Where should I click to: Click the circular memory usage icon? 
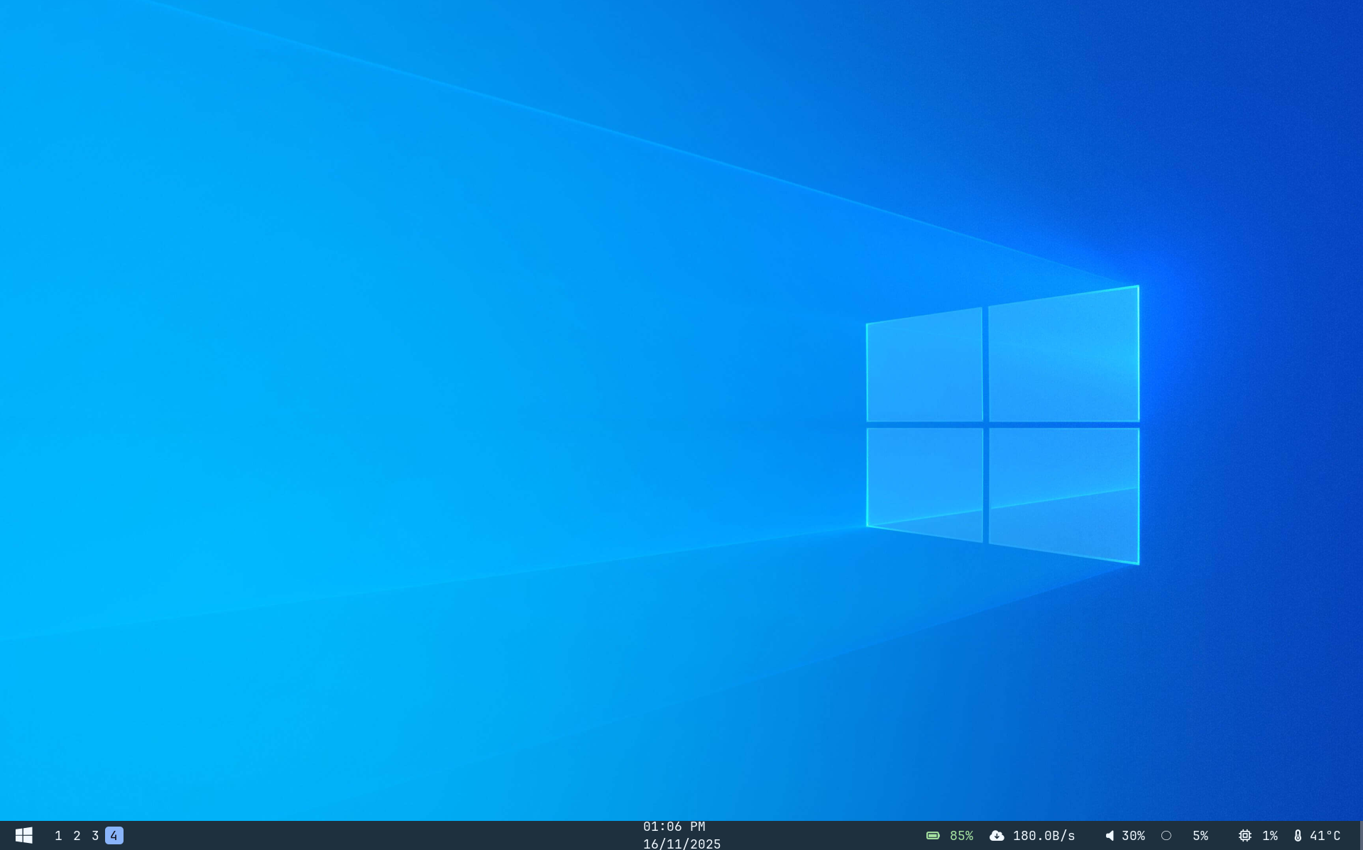pos(1166,835)
